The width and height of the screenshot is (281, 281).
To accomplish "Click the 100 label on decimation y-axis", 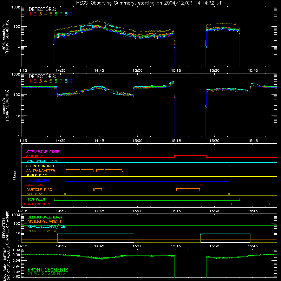I will (x=17, y=223).
